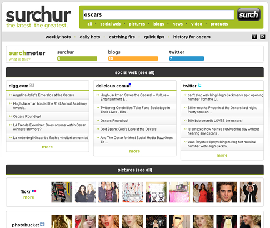Open the 'pictures (see all)' header
Image resolution: width=270 pixels, height=228 pixels.
coord(135,170)
